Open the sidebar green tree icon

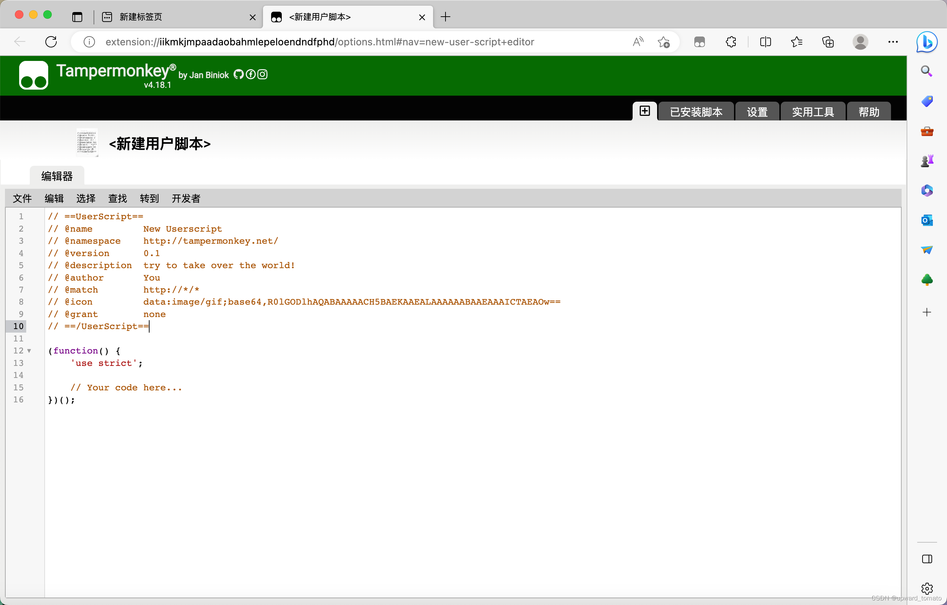pos(927,280)
